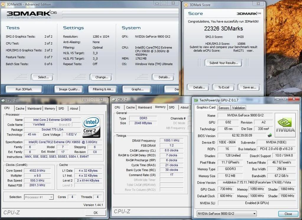Open the Validation tab in GPU-Z

239,108
